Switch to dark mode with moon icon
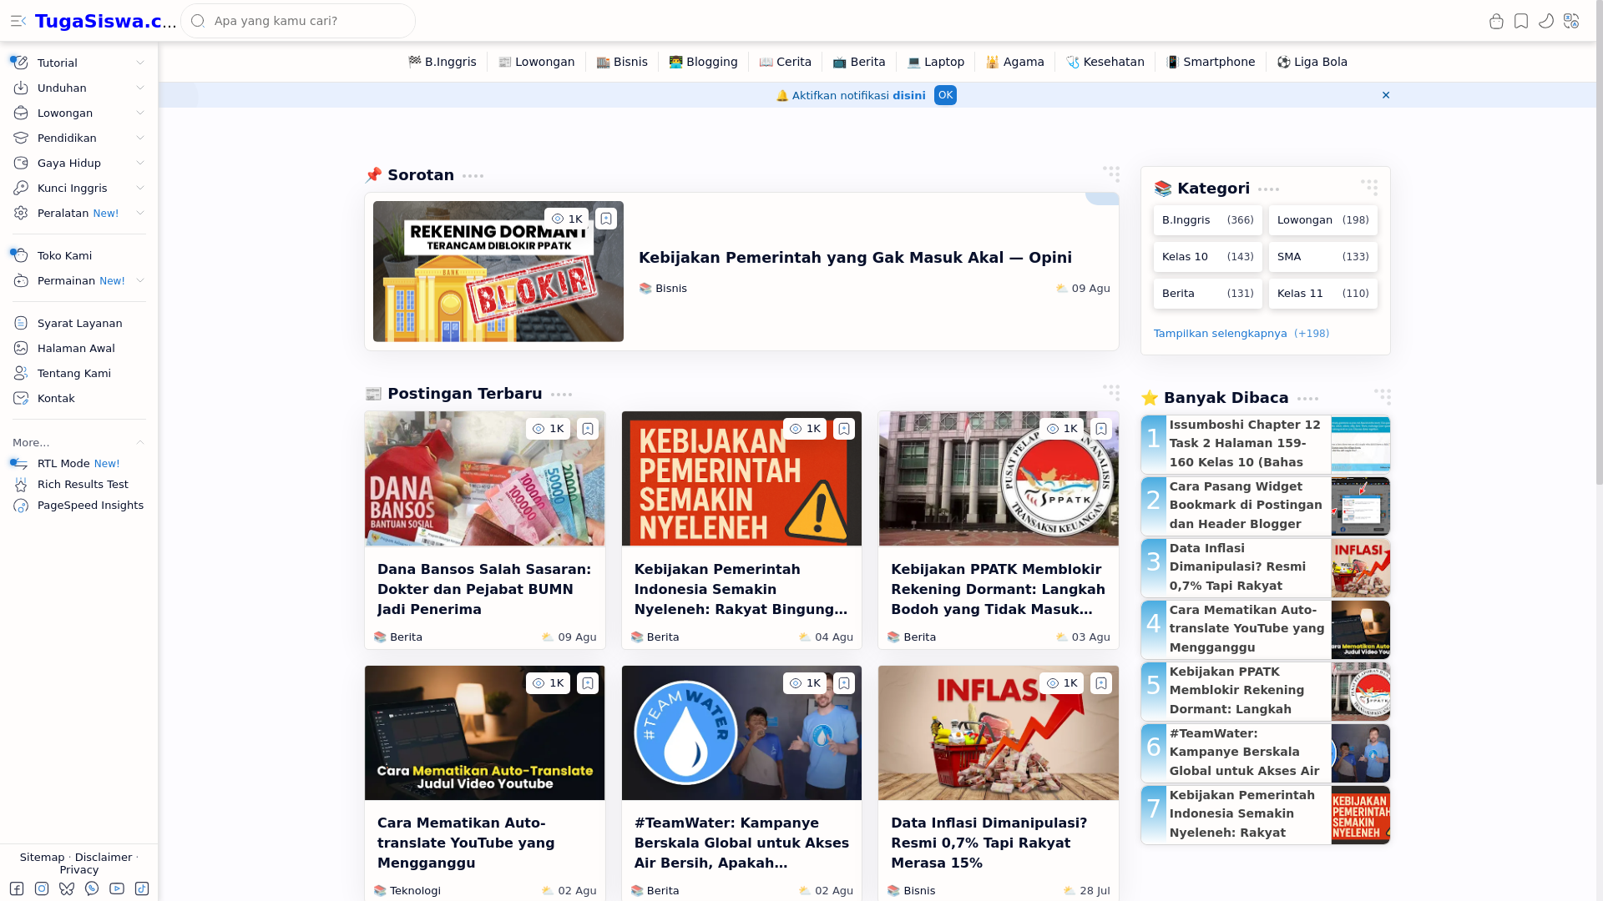1603x901 pixels. [1546, 21]
